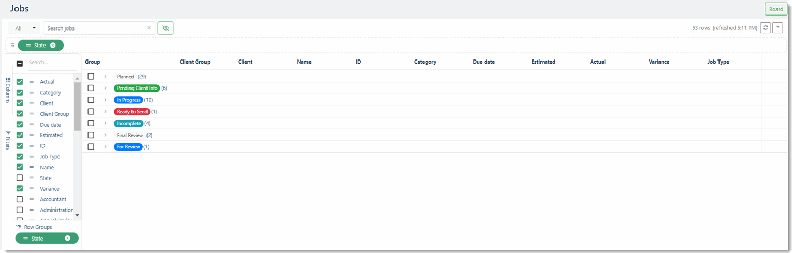Toggle the hidden jobs eye icon
Viewport: 792px width, 253px height.
[x=166, y=28]
